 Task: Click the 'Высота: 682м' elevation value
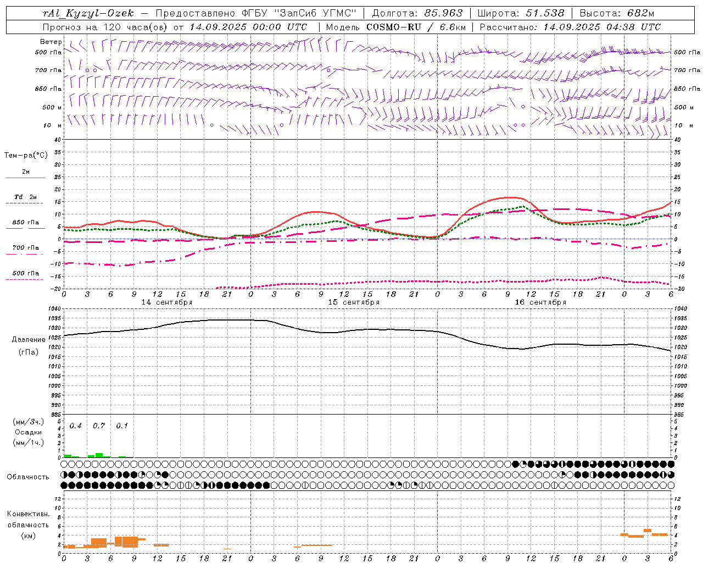[617, 13]
